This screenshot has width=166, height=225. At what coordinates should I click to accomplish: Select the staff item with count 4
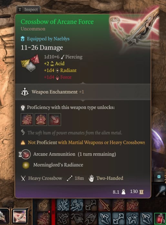160,191
